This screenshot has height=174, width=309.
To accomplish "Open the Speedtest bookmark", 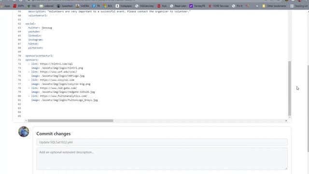I will coord(65,6).
